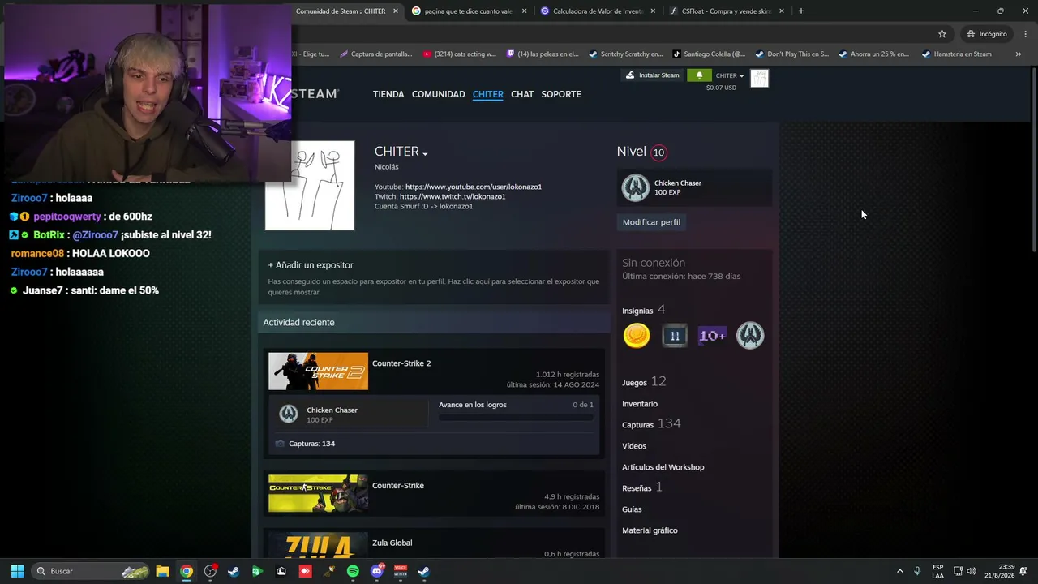Switch to the Comunidad de Steam tab
Screen dimensions: 1038x584
click(347, 11)
